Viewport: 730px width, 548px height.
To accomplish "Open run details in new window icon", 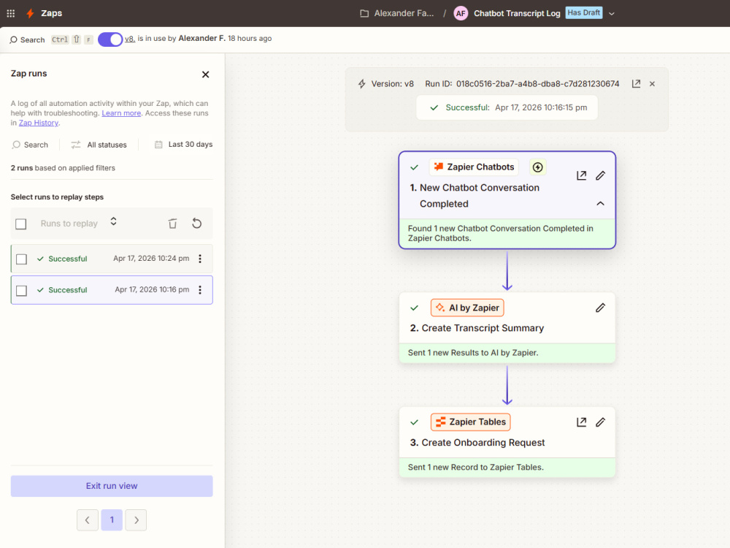I will click(636, 84).
